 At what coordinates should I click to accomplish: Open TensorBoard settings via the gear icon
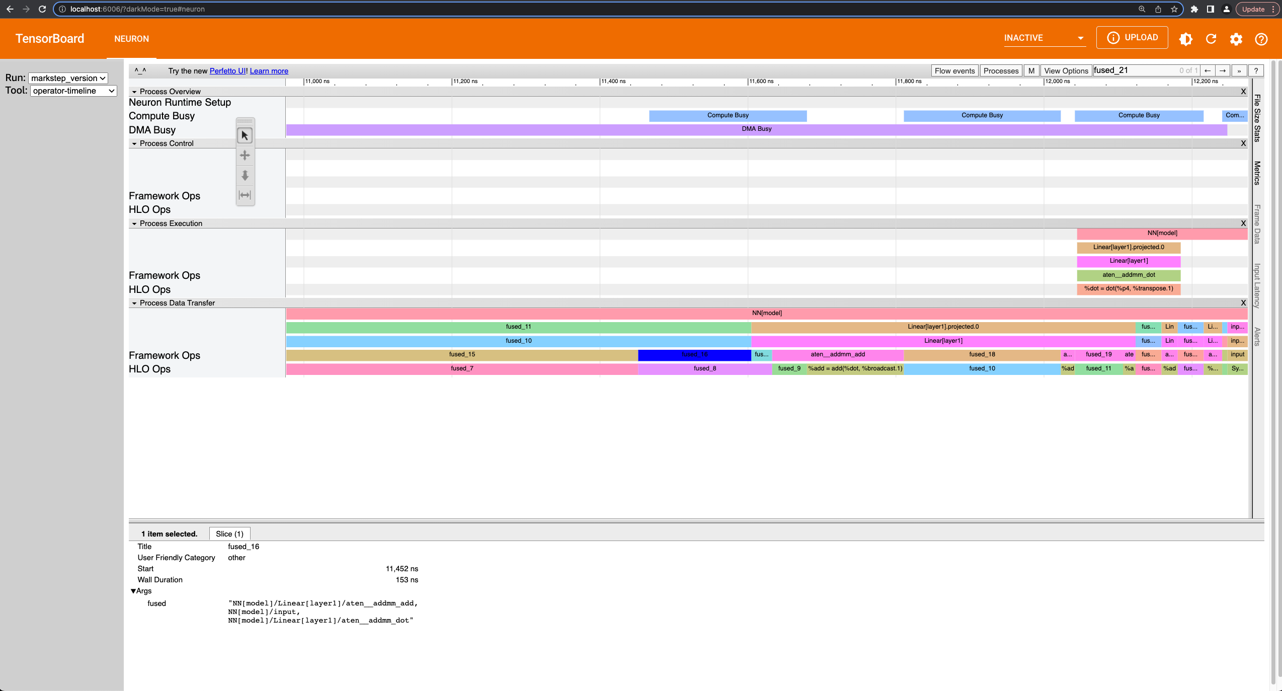[1236, 39]
